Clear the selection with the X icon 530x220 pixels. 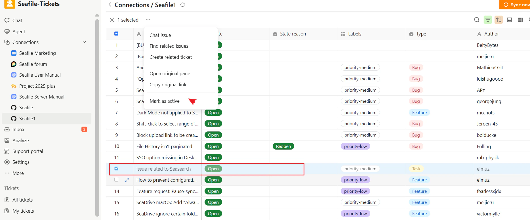112,20
